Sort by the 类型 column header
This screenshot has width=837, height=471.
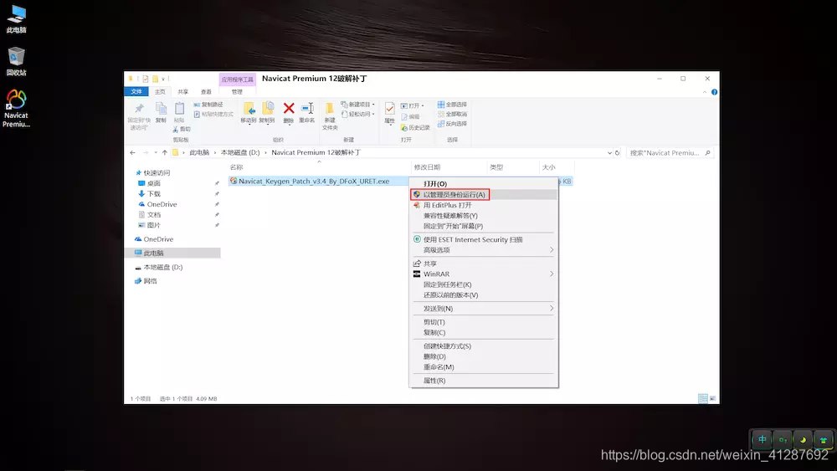point(496,167)
